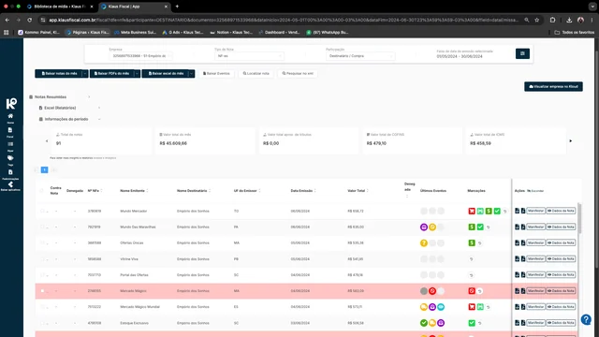Open the blue help question-mark bubble
Viewport: 599px width, 337px height.
coord(586,319)
